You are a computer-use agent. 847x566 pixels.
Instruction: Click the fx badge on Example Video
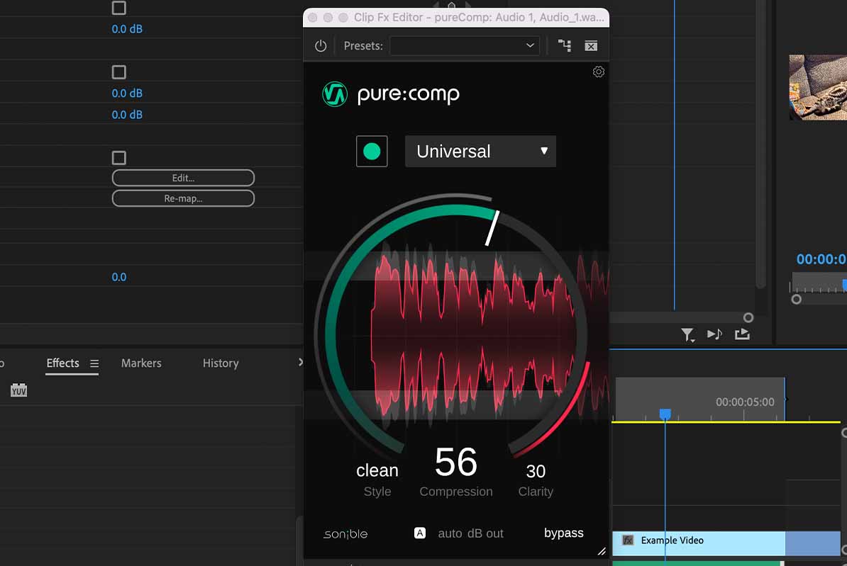[628, 540]
